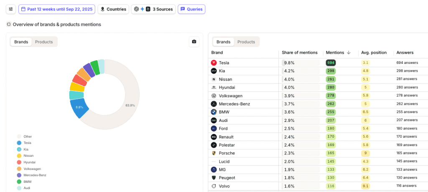Select the Products tab in table panel

246,42
